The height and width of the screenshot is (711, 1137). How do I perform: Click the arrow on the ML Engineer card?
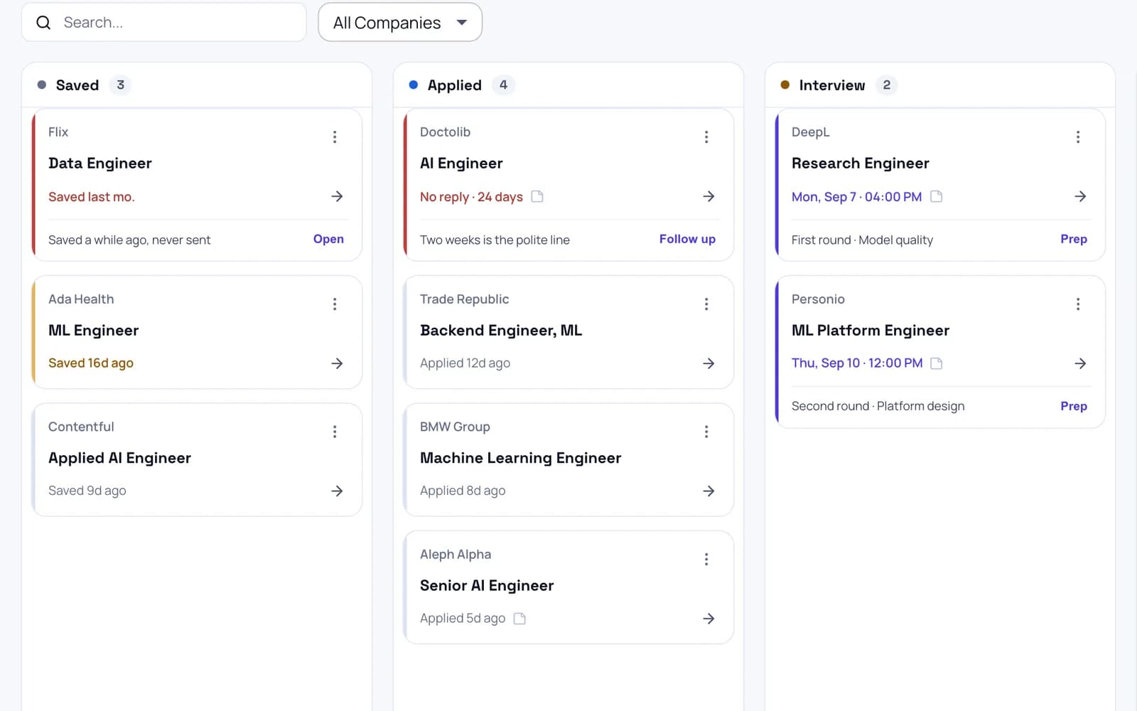coord(337,363)
